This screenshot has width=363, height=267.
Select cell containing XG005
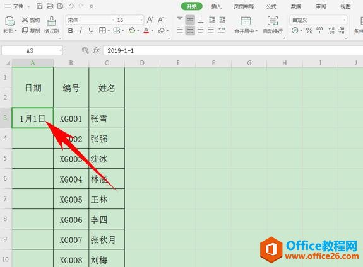[71, 200]
